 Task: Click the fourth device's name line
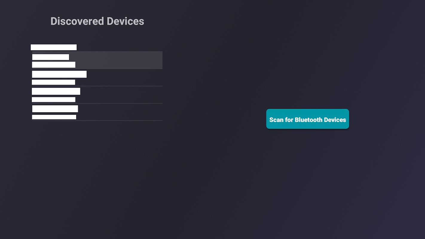55,109
